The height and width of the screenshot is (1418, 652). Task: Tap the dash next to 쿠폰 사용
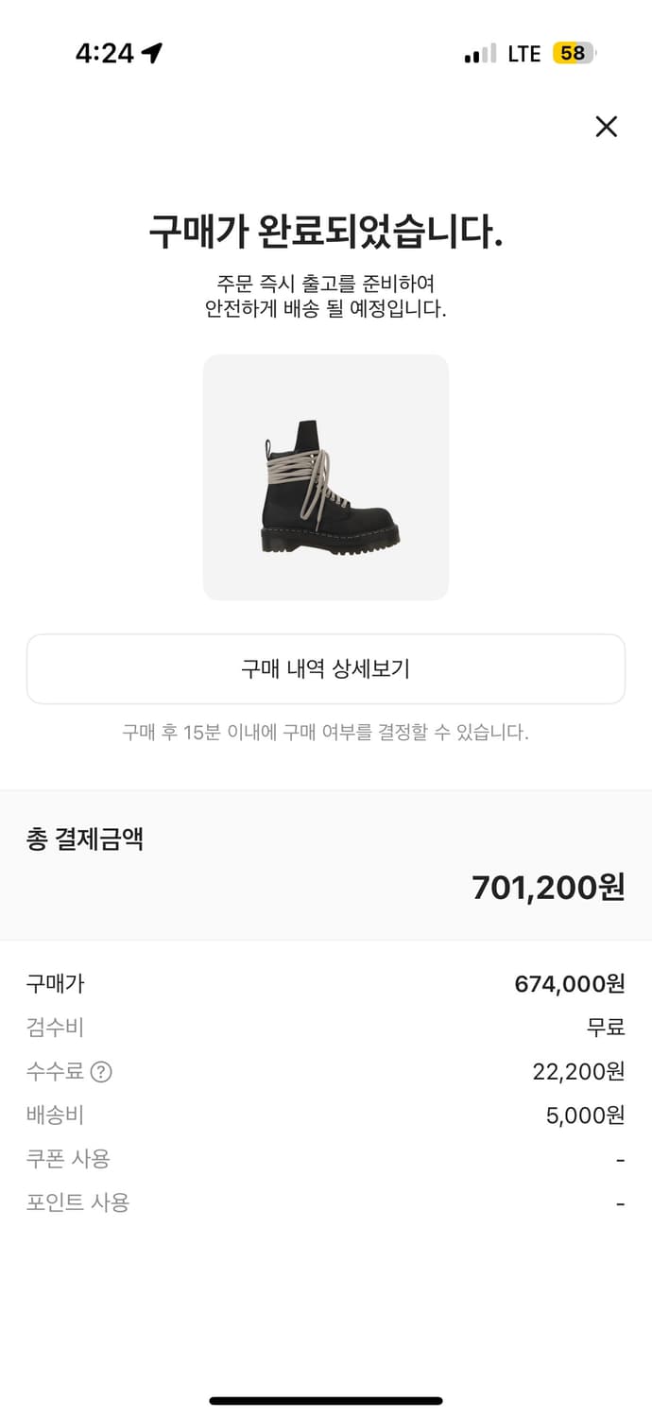[x=619, y=1159]
